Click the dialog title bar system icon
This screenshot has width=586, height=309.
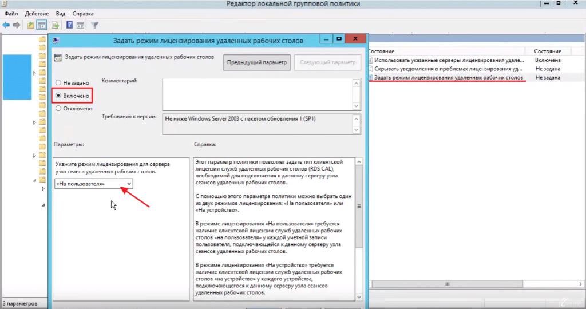click(x=56, y=41)
